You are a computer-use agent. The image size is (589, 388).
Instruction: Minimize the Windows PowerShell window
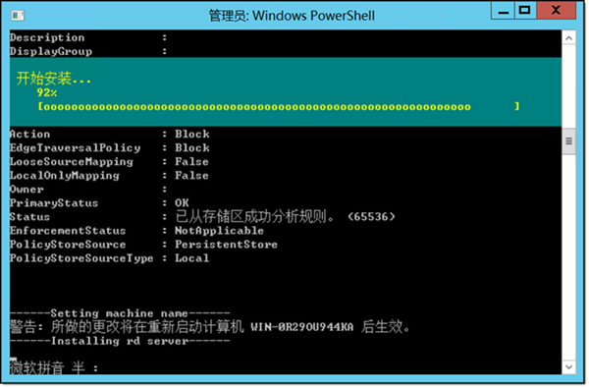click(x=503, y=11)
